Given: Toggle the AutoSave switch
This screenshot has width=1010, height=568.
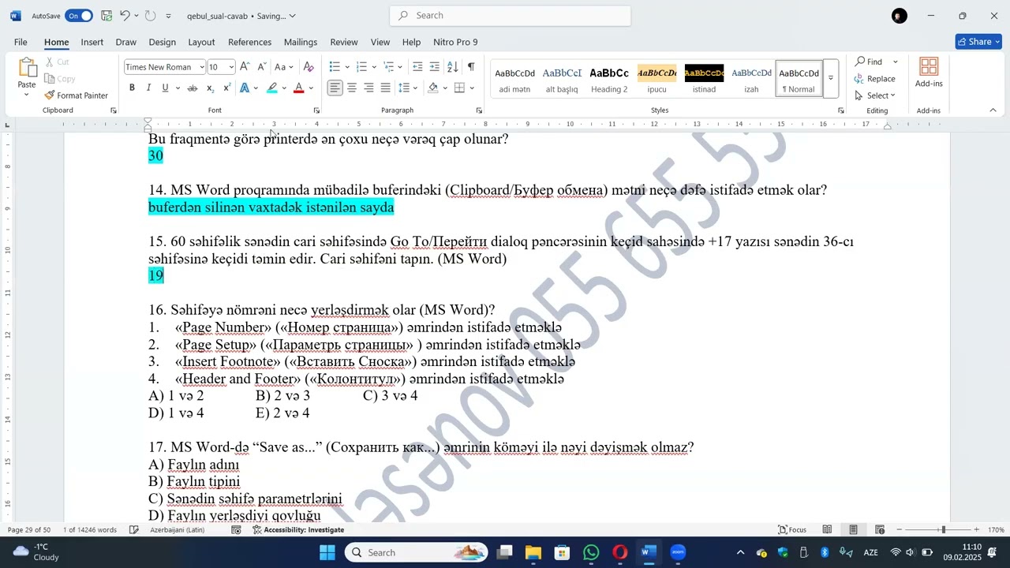Looking at the screenshot, I should click(x=78, y=16).
